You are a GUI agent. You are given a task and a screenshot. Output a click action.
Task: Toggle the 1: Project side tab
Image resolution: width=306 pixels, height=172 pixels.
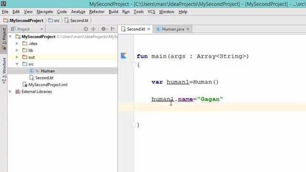pyautogui.click(x=4, y=39)
